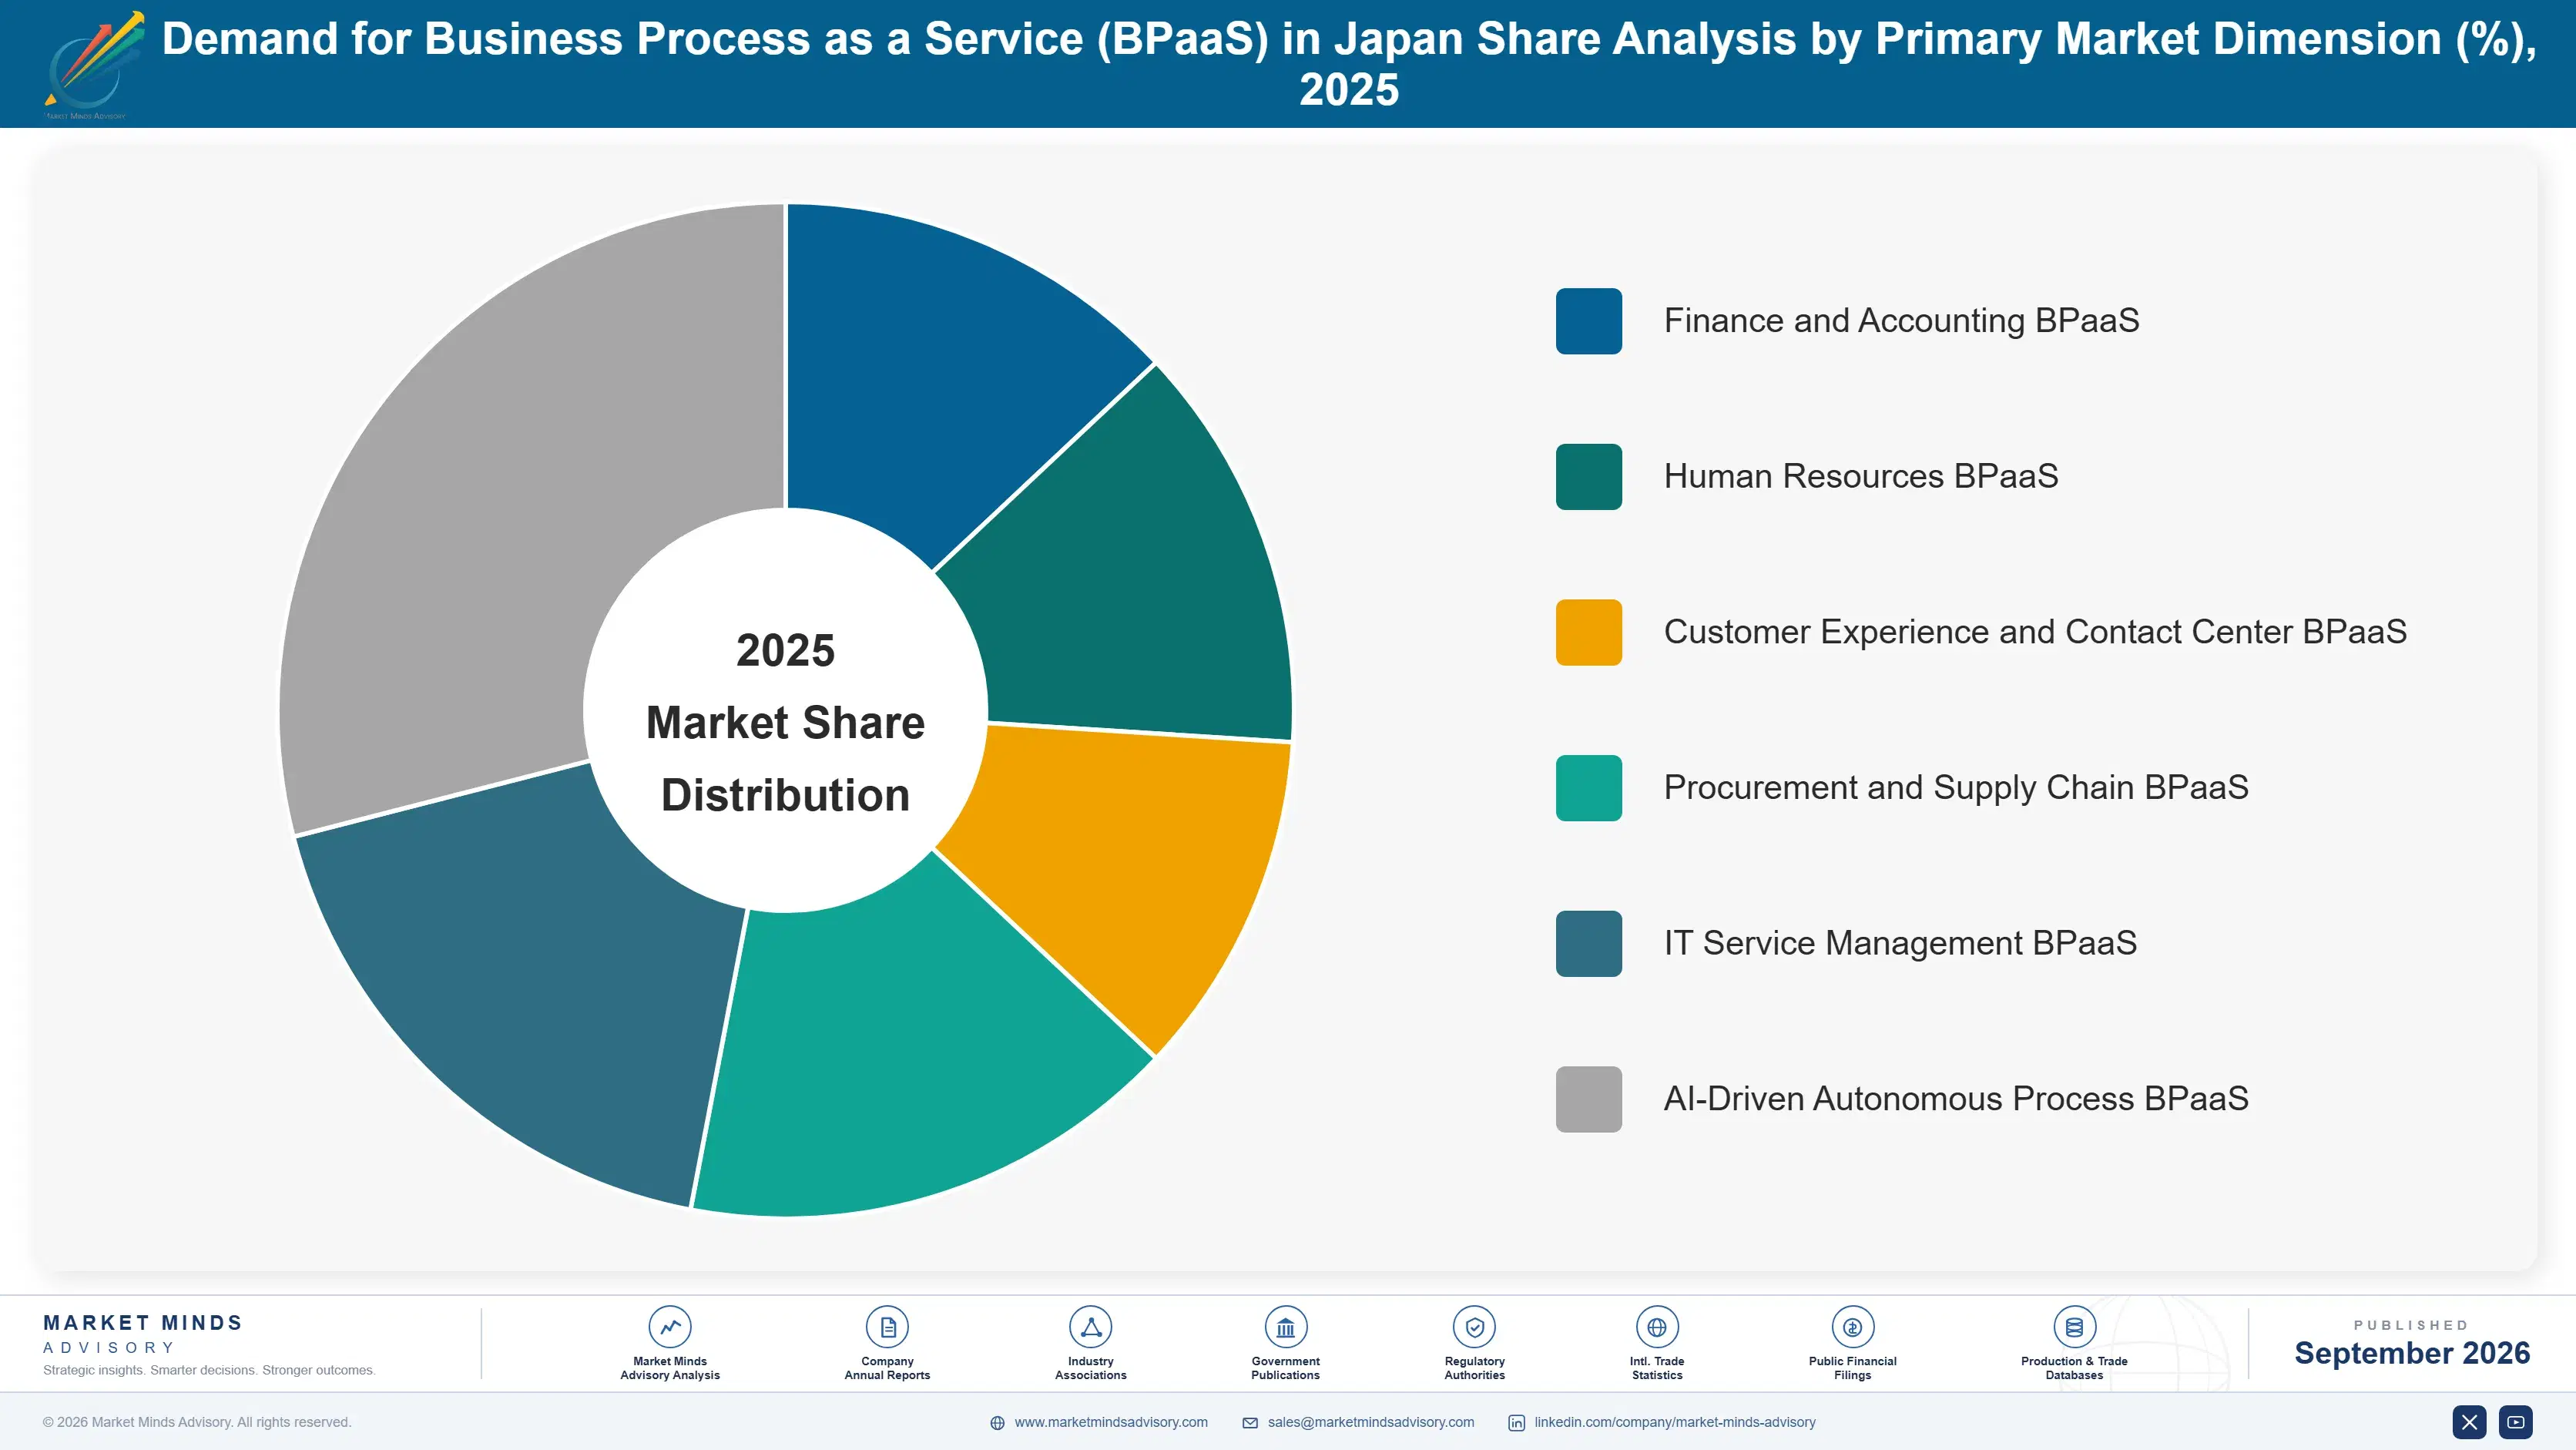2576x1450 pixels.
Task: Click the 'Finance and Accounting BPaaS' legend label
Action: pos(1901,321)
